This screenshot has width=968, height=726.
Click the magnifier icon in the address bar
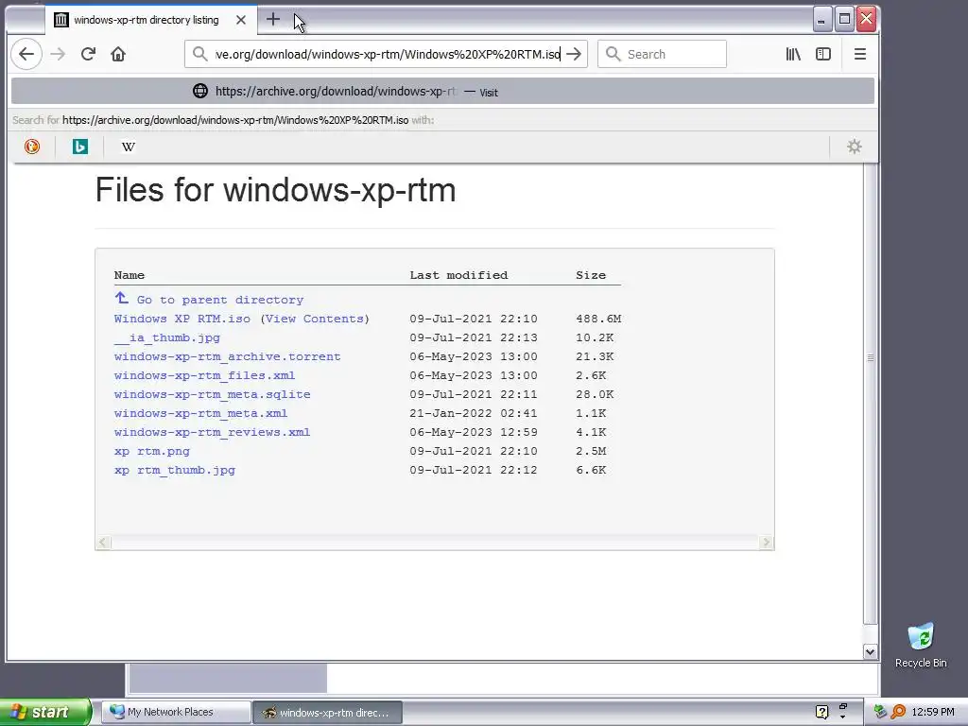pyautogui.click(x=200, y=54)
